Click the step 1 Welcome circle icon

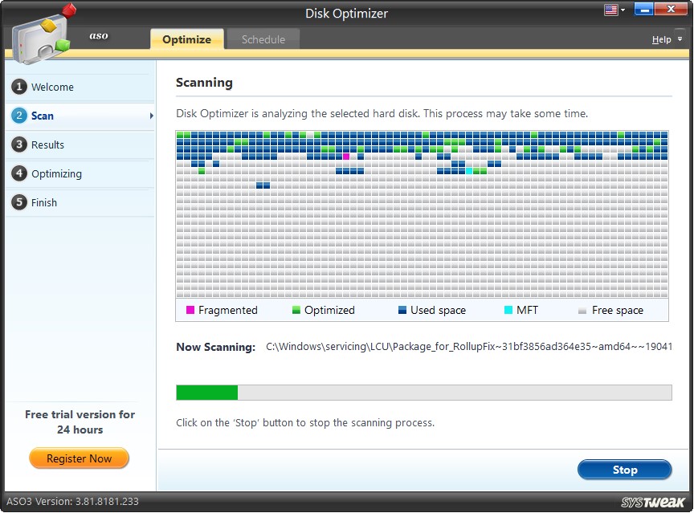click(18, 87)
